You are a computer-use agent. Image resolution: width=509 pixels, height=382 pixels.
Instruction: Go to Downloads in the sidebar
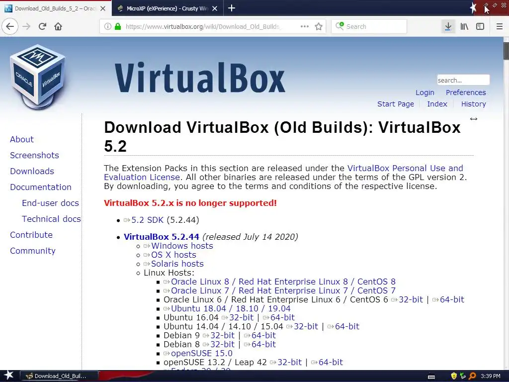(32, 171)
